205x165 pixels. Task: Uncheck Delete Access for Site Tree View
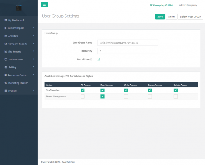175,90
